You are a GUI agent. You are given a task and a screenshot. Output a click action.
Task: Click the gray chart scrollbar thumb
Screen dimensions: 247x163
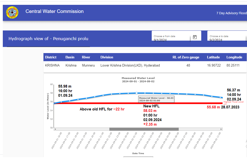click(144, 129)
